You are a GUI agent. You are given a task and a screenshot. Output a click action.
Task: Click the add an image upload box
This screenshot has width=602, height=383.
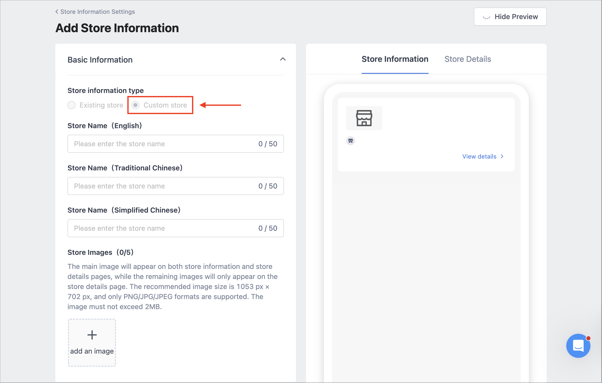coord(92,343)
